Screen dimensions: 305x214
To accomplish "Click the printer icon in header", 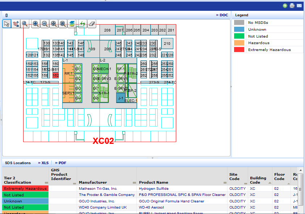I will tap(292, 6).
